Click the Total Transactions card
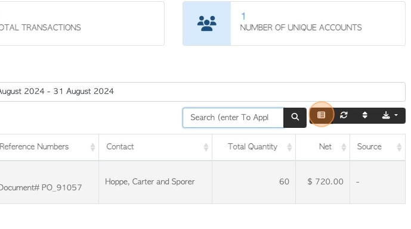 click(82, 24)
